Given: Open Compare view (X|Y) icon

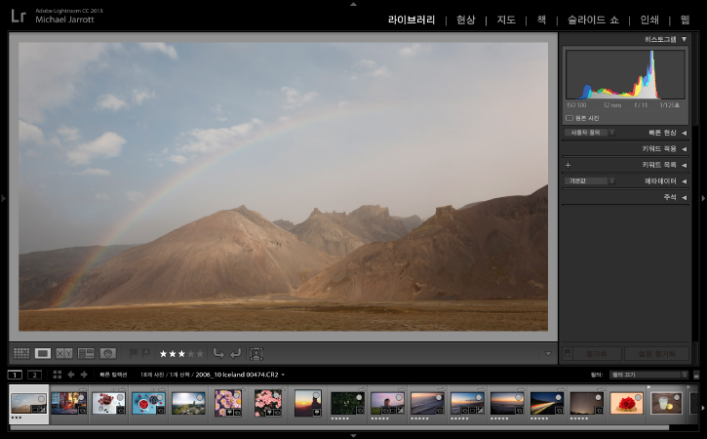Looking at the screenshot, I should click(x=64, y=354).
